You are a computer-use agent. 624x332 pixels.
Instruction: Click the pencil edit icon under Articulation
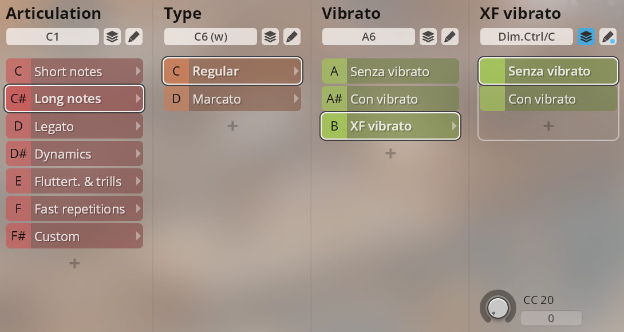[134, 37]
